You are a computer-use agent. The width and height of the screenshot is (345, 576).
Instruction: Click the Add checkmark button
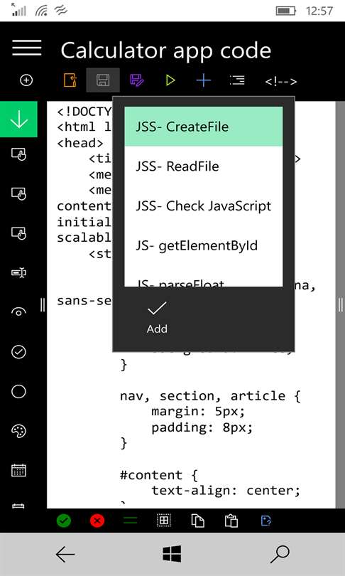[157, 317]
